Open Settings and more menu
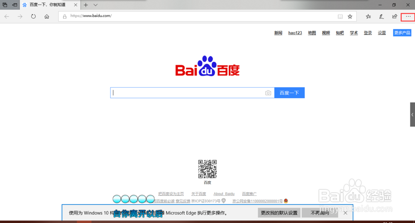This screenshot has width=415, height=223. [408, 17]
